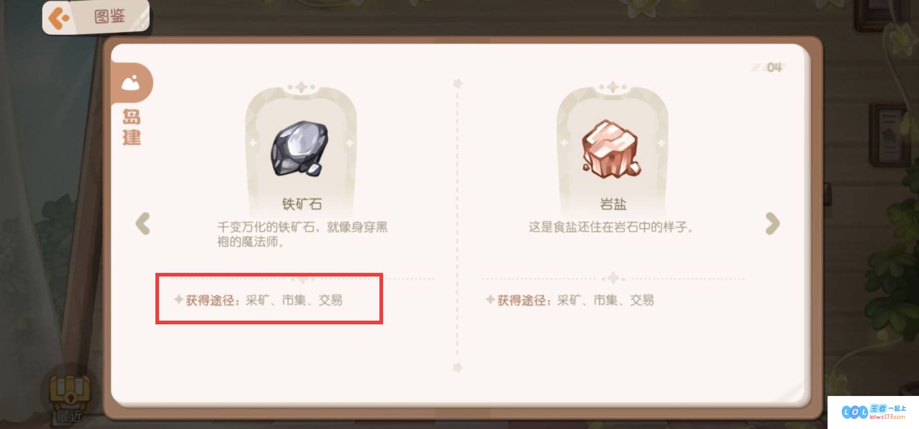Select the 岛建 tab label text

132,127
